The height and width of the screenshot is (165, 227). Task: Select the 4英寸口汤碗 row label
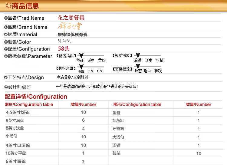pyautogui.click(x=18, y=145)
